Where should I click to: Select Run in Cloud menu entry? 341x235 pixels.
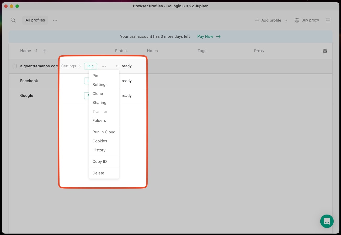point(104,132)
